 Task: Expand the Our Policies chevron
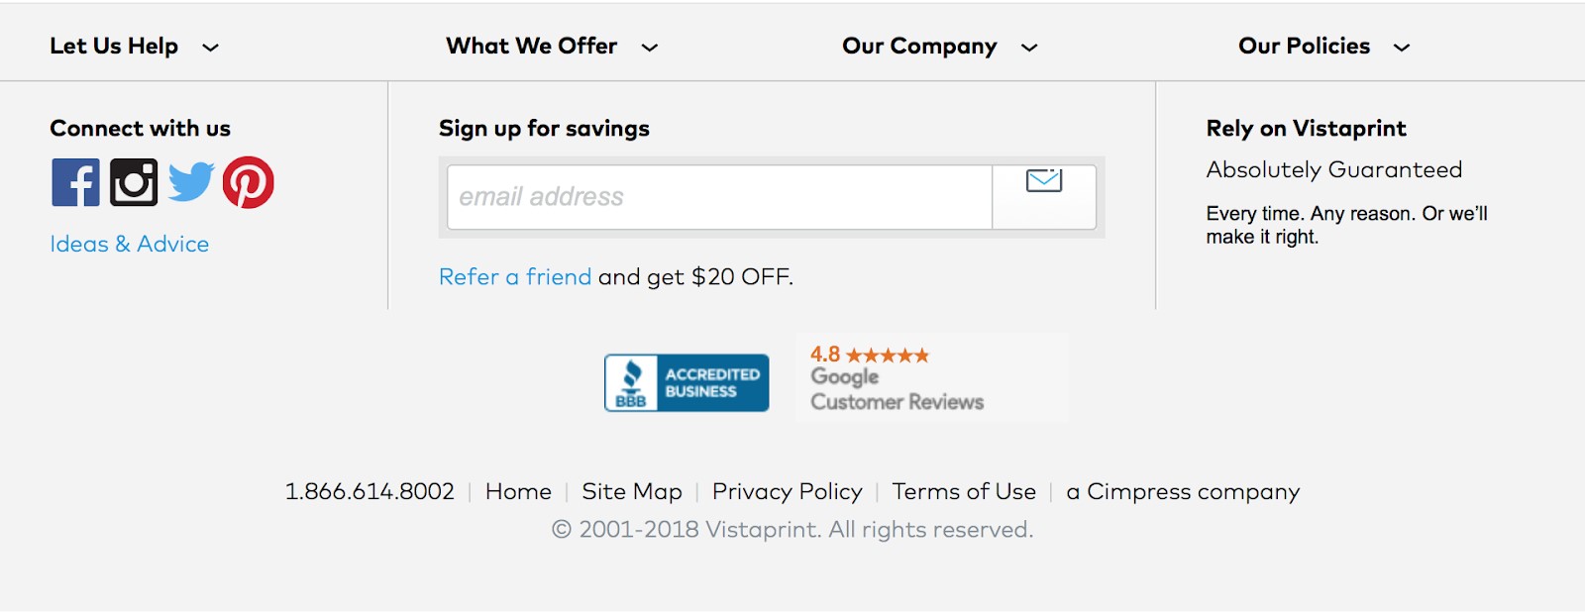[x=1402, y=48]
